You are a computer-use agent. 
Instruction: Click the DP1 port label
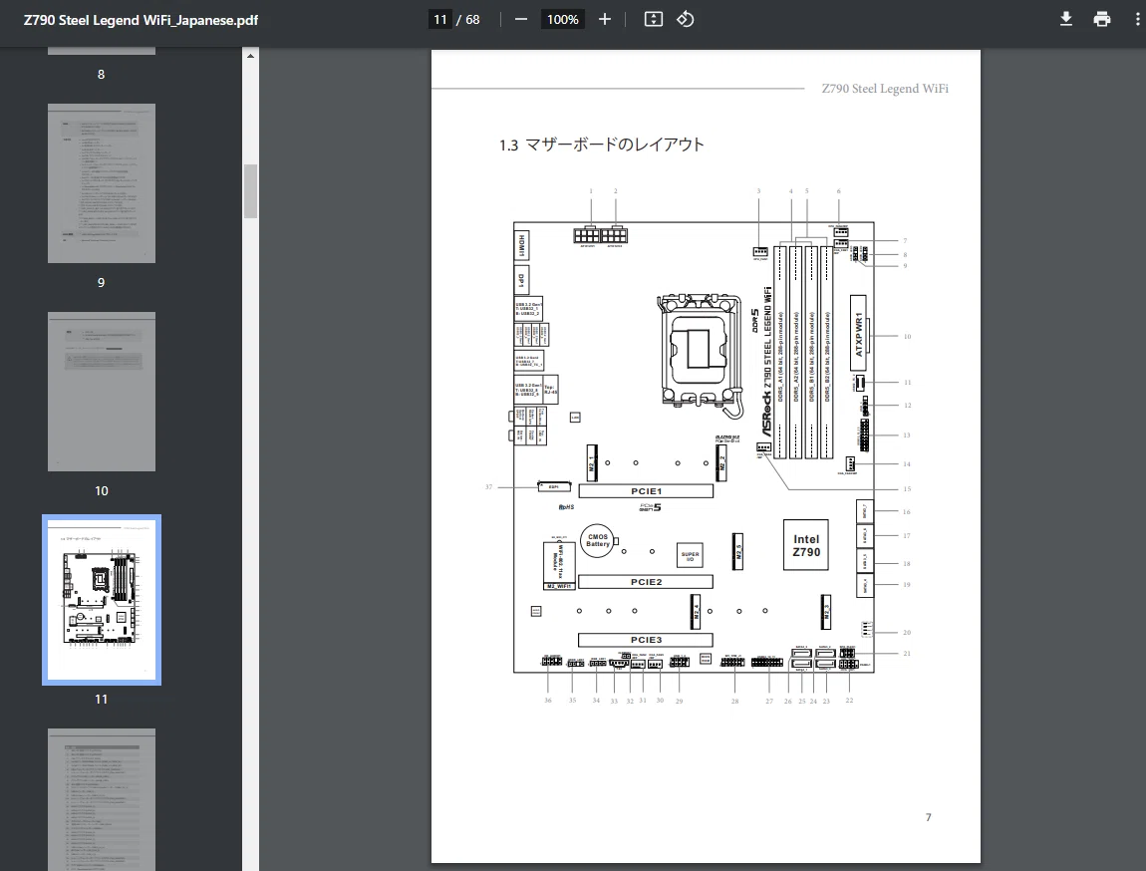(522, 281)
